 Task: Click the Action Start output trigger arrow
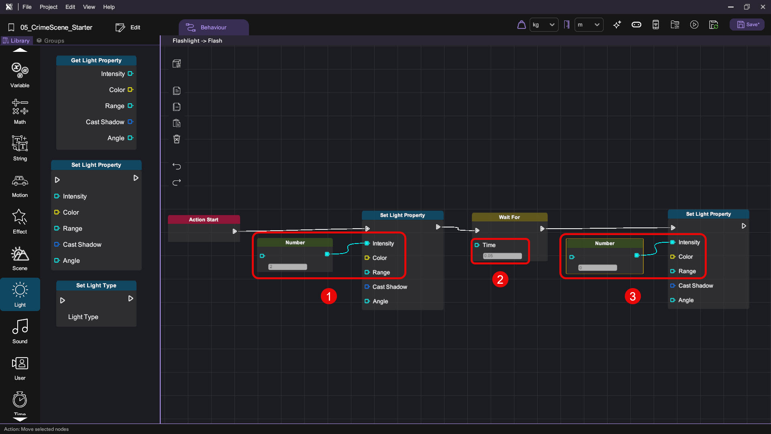click(x=235, y=231)
